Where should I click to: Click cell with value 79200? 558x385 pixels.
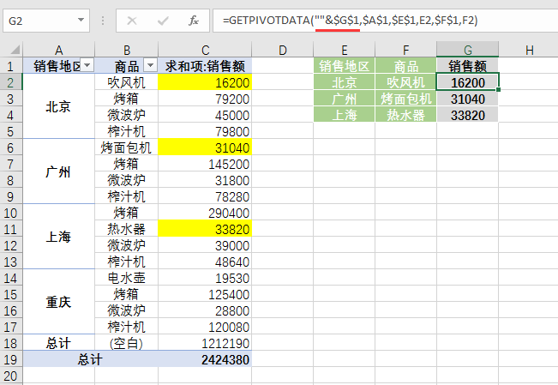[205, 99]
